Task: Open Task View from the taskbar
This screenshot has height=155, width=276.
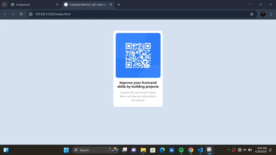Action: point(125,150)
